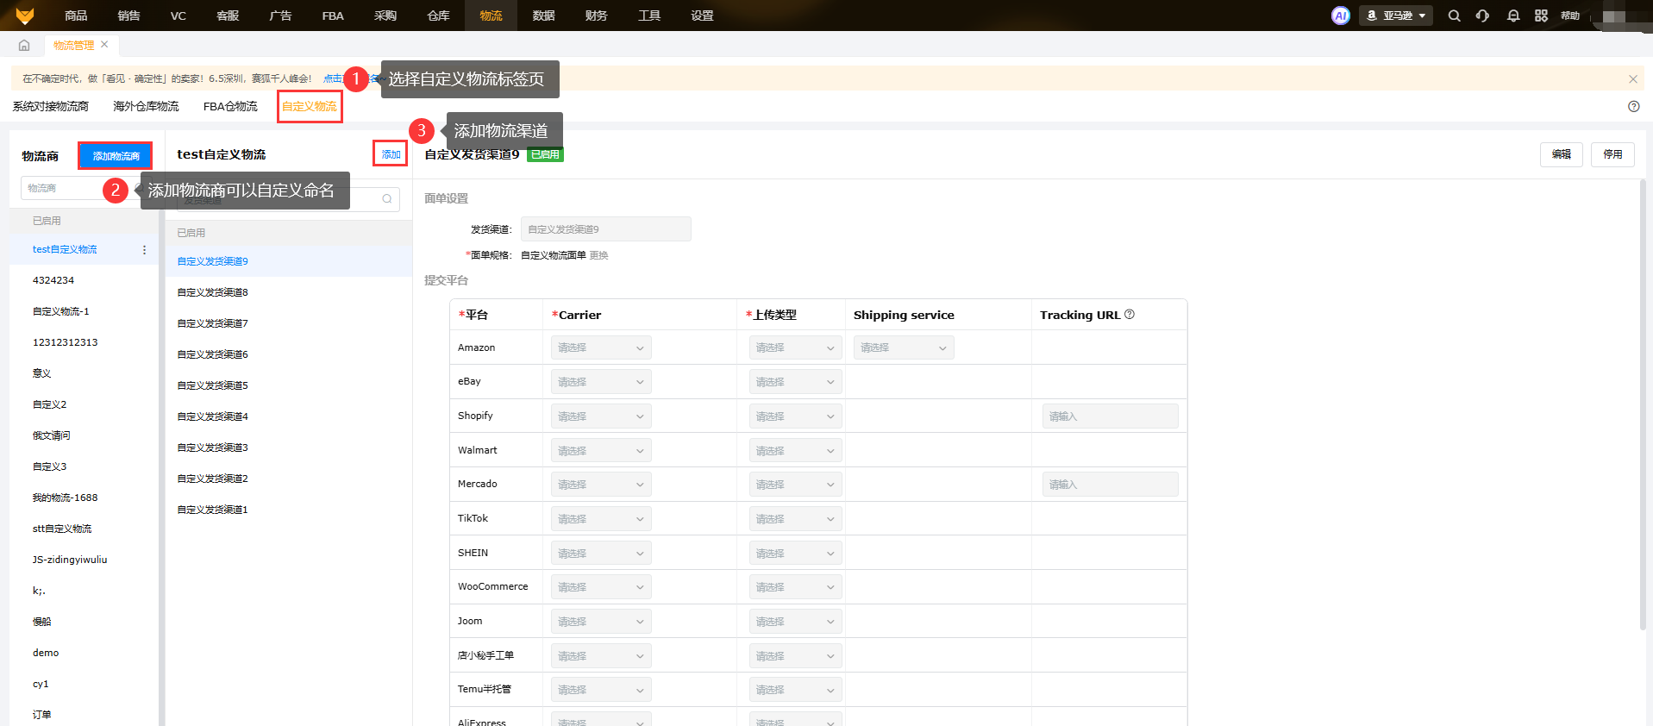
Task: Click the page help question mark icon
Action: click(x=1633, y=106)
